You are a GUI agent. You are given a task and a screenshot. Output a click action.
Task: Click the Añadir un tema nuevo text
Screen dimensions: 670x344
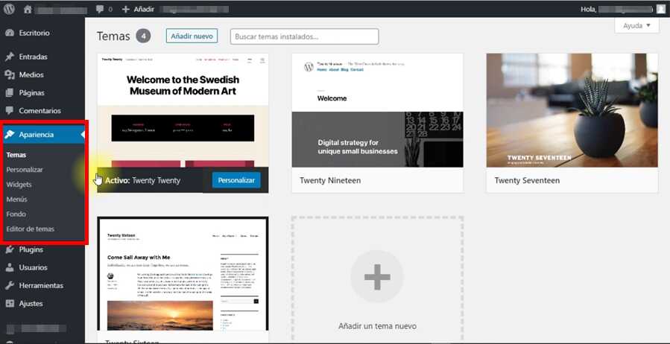(x=377, y=326)
